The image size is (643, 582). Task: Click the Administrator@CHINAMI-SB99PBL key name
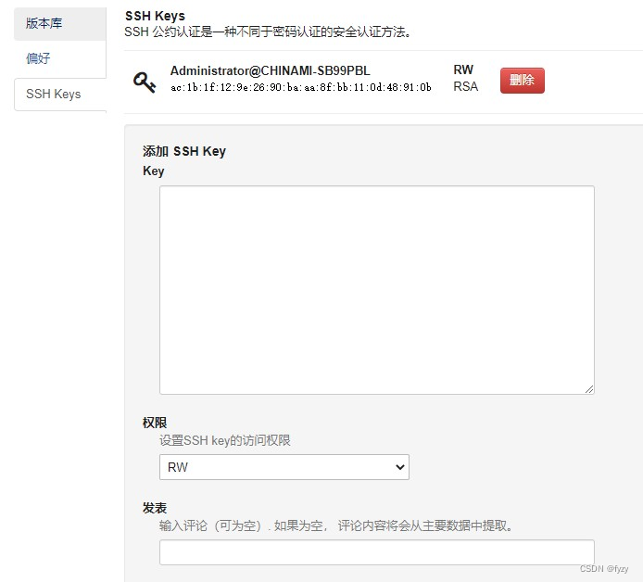(x=271, y=70)
